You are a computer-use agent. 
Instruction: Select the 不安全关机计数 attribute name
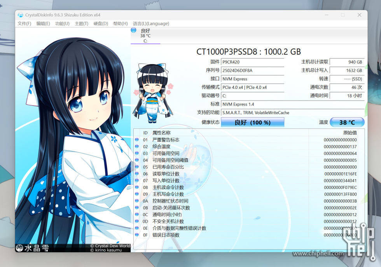pos(168,221)
